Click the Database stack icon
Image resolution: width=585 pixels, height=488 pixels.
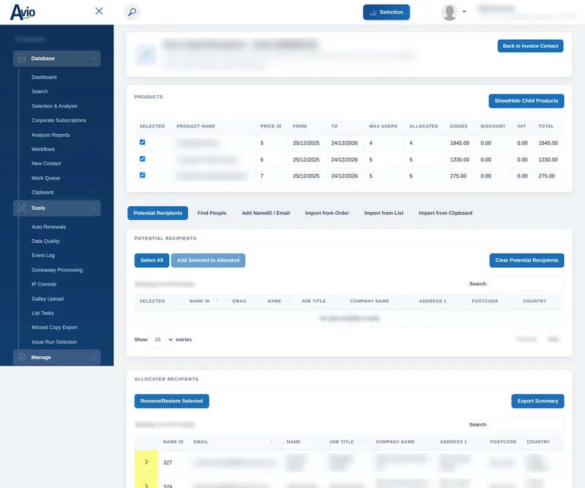coord(22,59)
